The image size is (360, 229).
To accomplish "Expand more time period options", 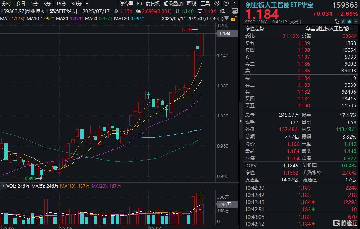I will tap(87, 4).
